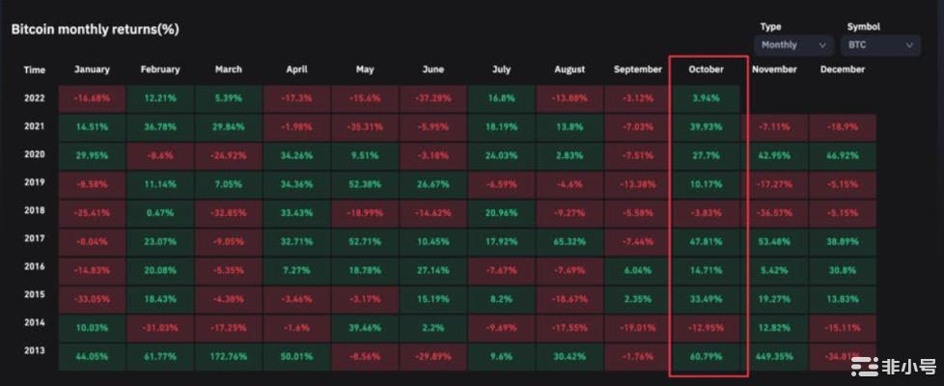The image size is (944, 386).
Task: Click the August 2017 cell showing 65.32%
Action: (x=569, y=241)
